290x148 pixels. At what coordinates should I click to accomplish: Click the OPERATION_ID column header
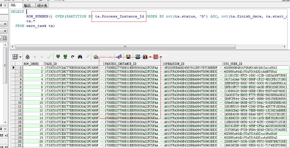click(193, 64)
